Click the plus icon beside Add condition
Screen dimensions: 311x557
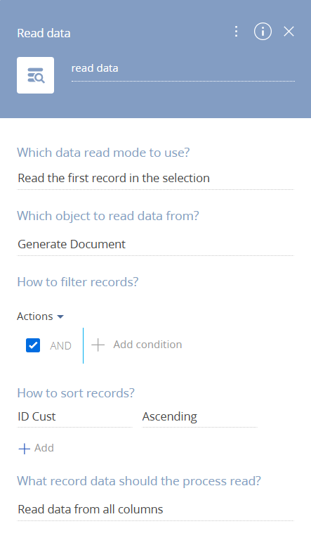(x=98, y=345)
